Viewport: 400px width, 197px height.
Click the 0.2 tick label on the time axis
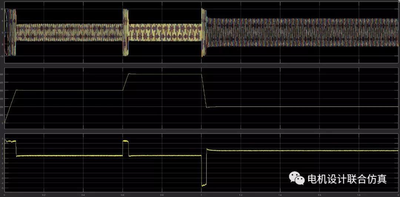click(44, 195)
